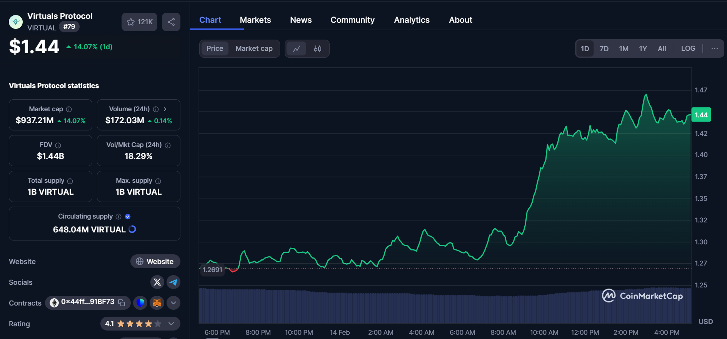
Task: Set chart range to 1D
Action: tap(585, 49)
